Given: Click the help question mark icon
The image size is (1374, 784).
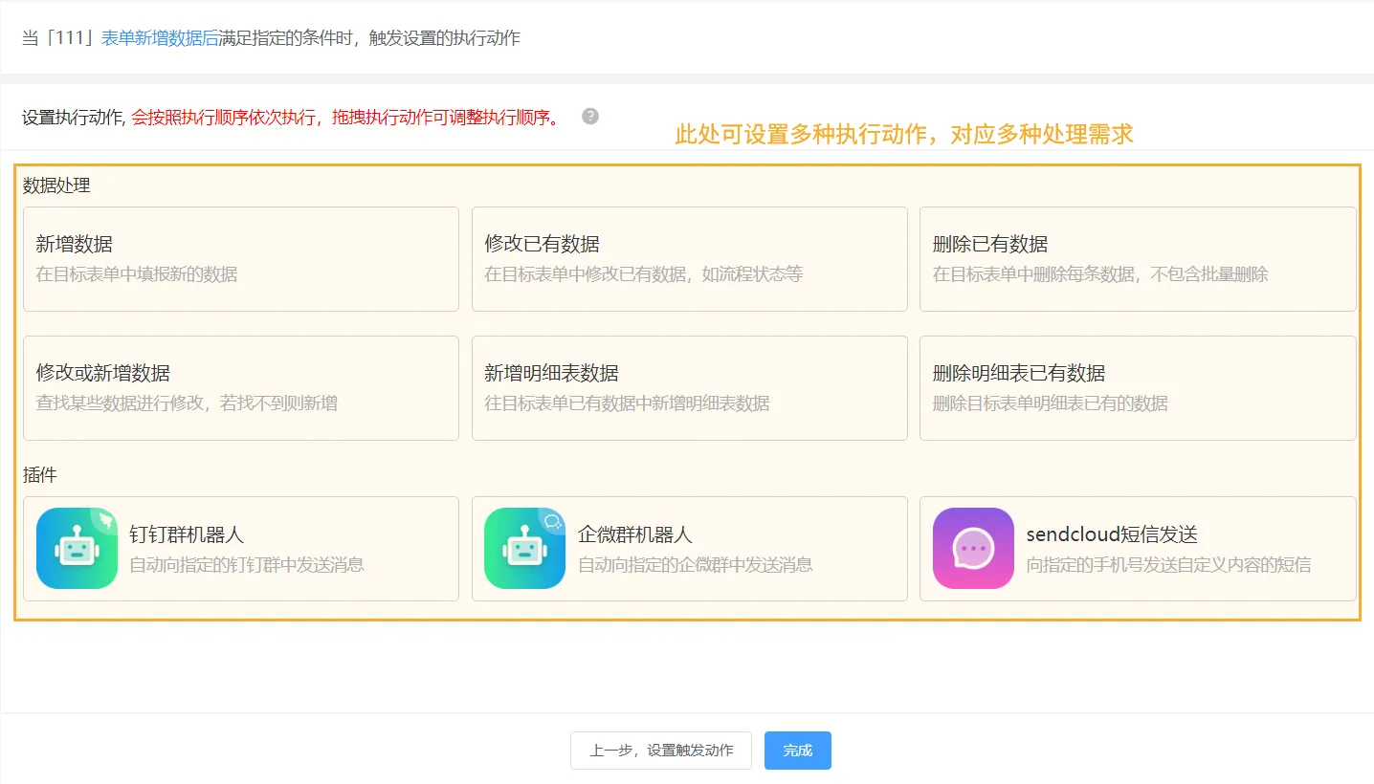Looking at the screenshot, I should (x=590, y=117).
